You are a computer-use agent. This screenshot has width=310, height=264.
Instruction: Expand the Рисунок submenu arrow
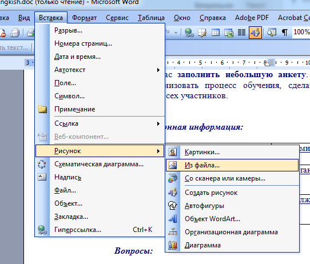(x=158, y=151)
